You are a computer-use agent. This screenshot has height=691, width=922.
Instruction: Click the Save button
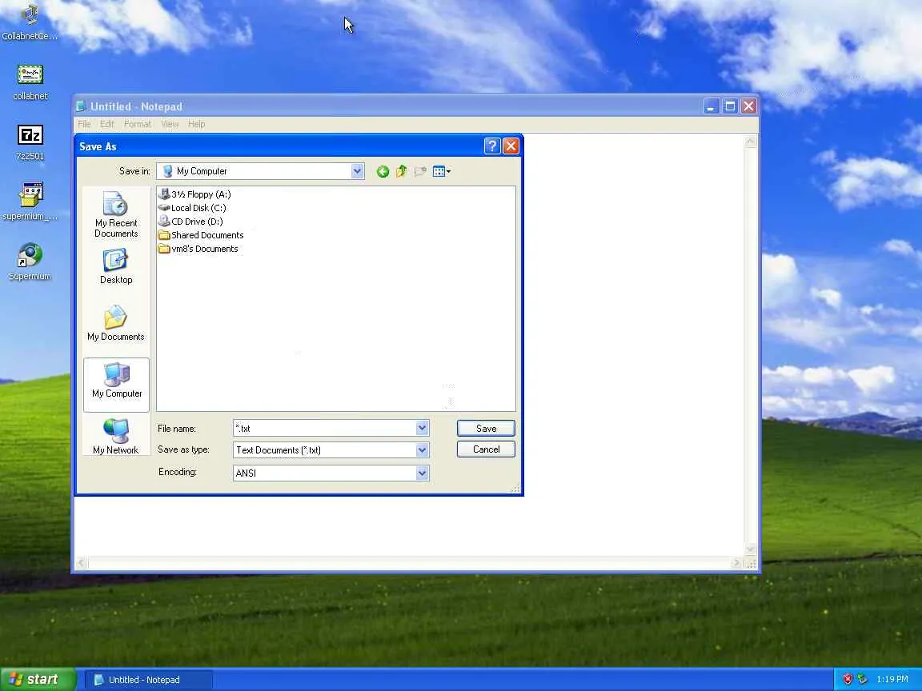[x=486, y=429]
